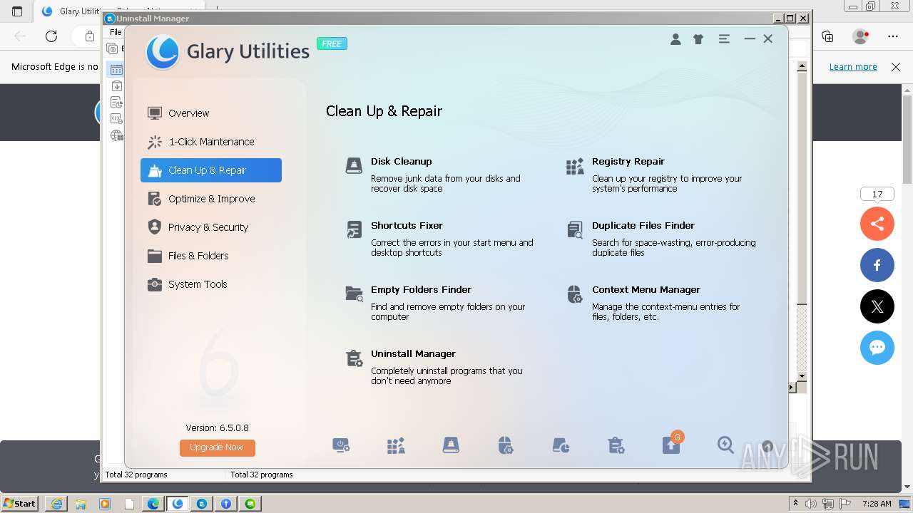Open the skin/theme shirt icon
The image size is (913, 513).
point(698,39)
